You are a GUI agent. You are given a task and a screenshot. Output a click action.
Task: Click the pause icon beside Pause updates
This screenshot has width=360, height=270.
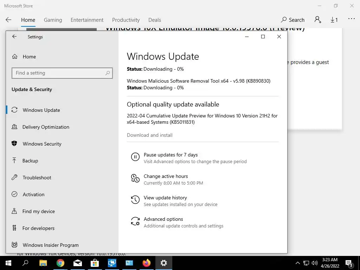click(x=135, y=157)
